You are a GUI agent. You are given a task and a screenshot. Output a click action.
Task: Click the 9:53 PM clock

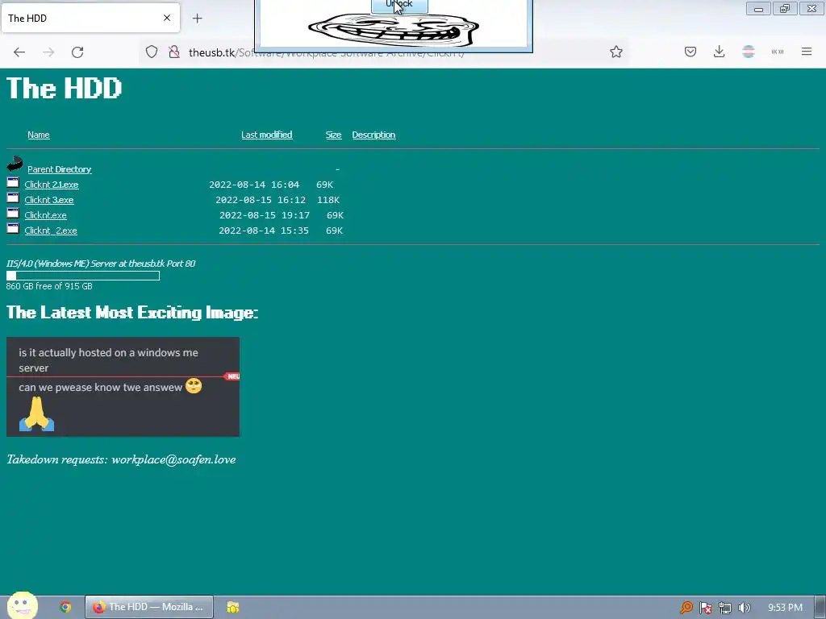click(x=785, y=608)
